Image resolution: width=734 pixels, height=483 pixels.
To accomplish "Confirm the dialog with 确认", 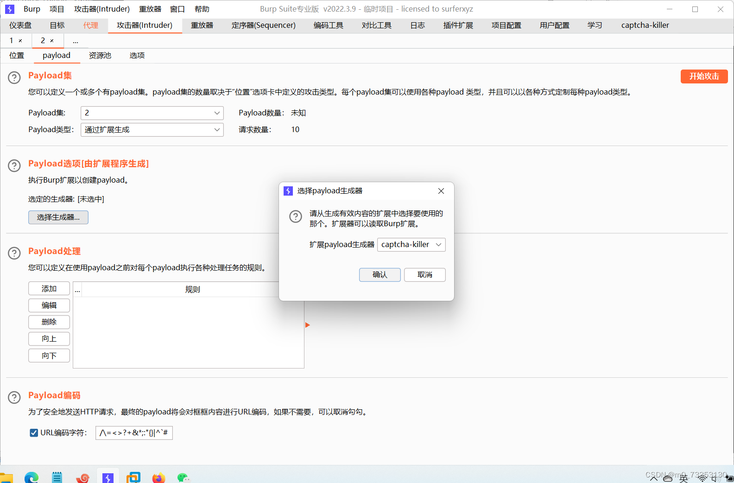I will (x=380, y=275).
